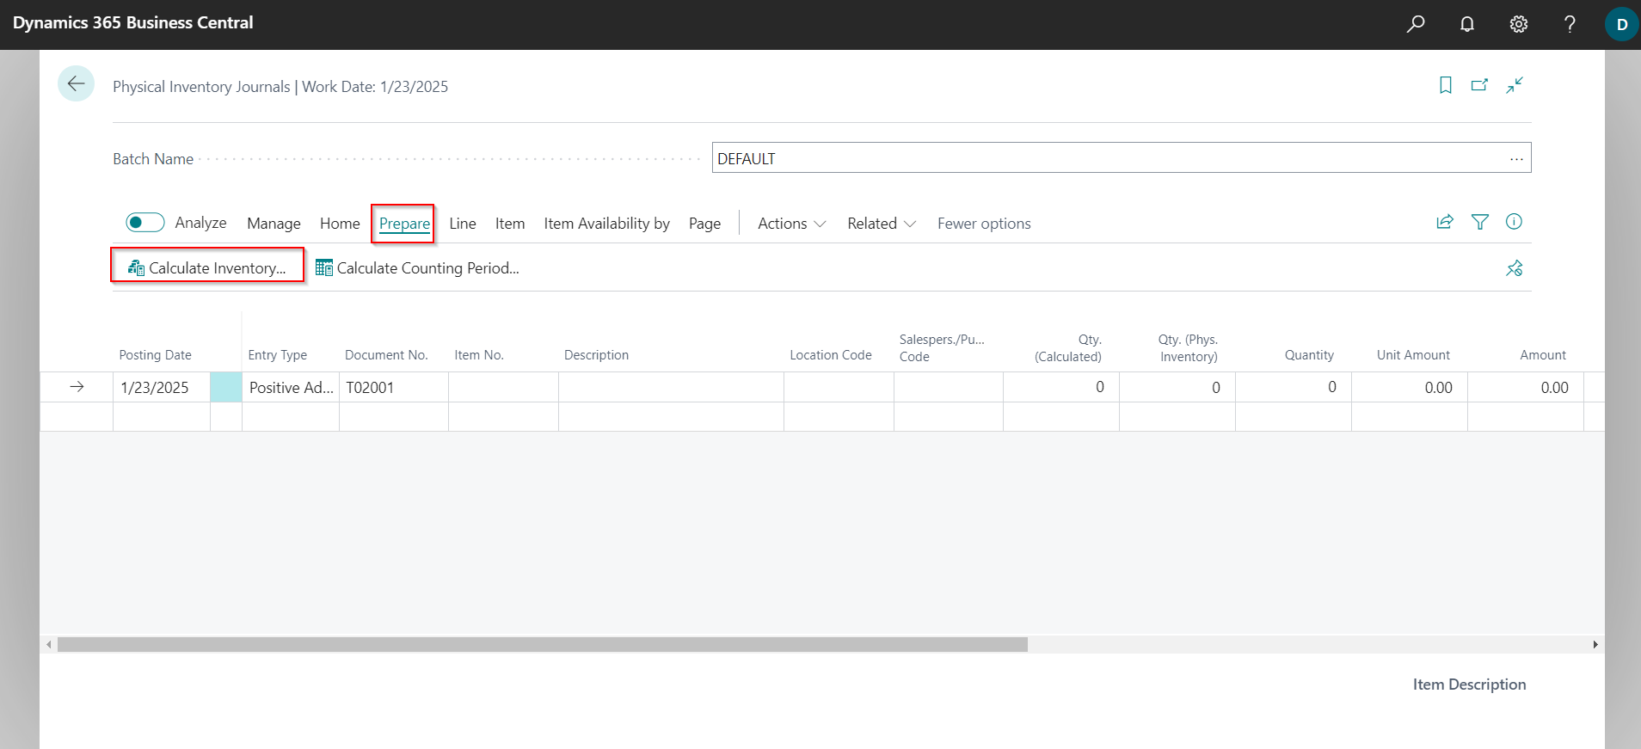Click the Qty. (Phys. Inventory) cell value 0
Screen dimensions: 1641x749
(x=1177, y=388)
